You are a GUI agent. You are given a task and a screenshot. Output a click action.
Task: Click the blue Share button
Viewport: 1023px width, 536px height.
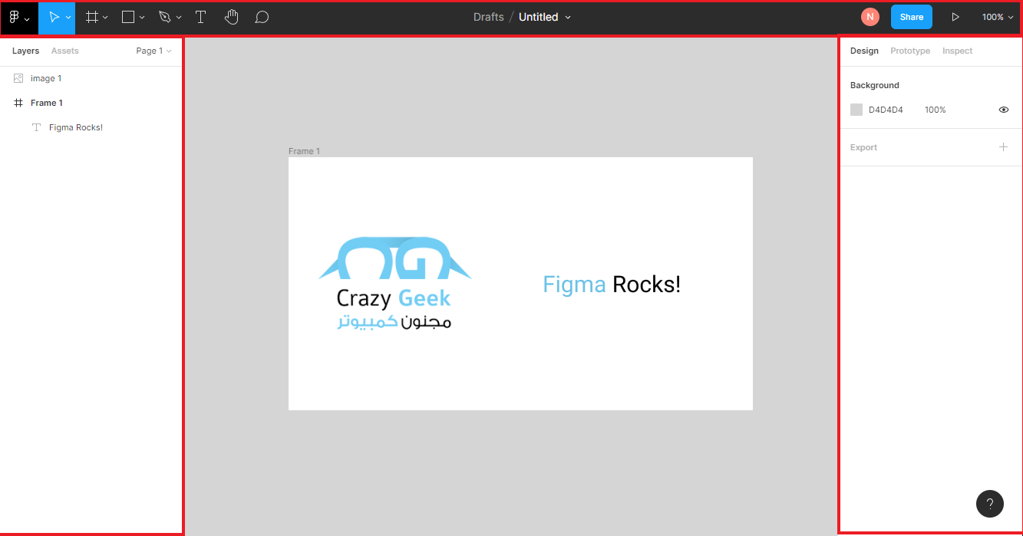tap(911, 16)
